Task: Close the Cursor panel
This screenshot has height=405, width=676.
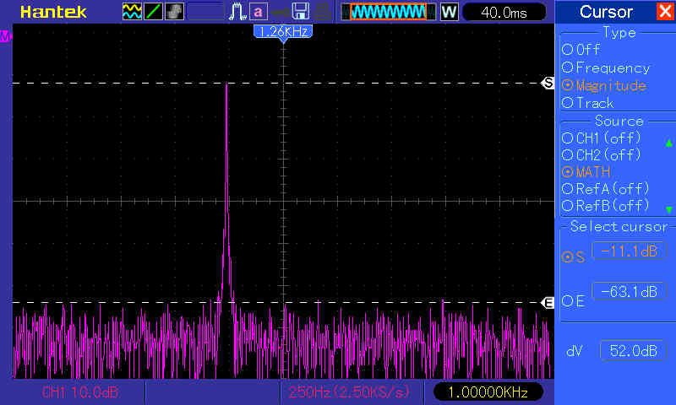Action: (x=663, y=12)
